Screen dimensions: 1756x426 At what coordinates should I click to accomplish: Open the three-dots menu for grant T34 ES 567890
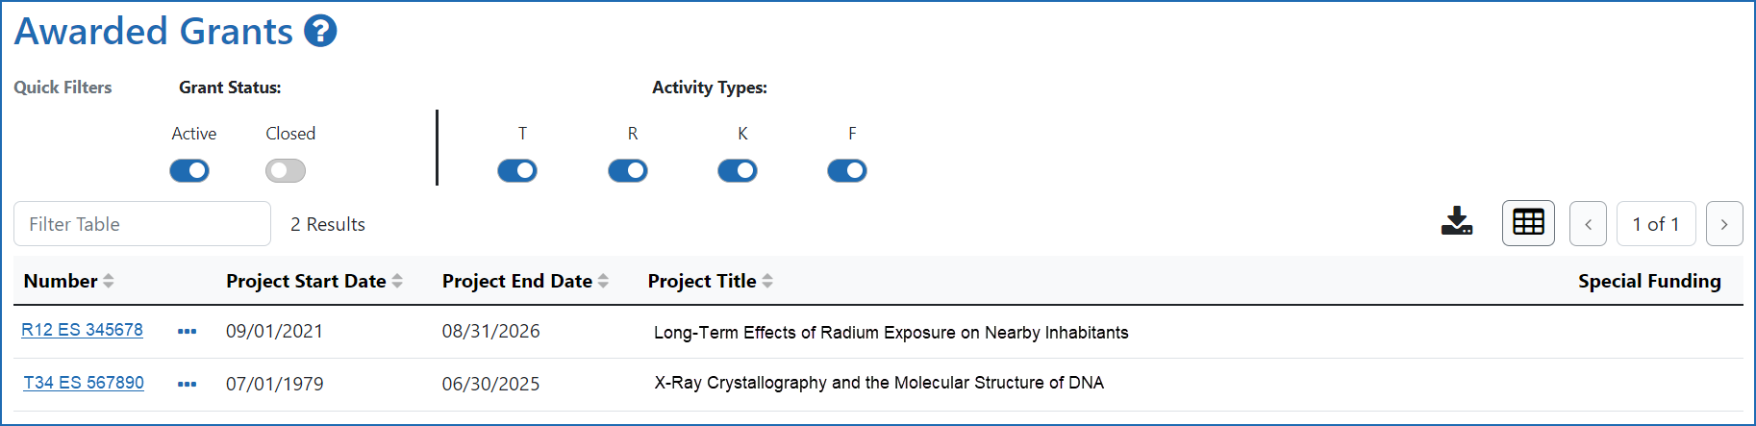tap(187, 385)
